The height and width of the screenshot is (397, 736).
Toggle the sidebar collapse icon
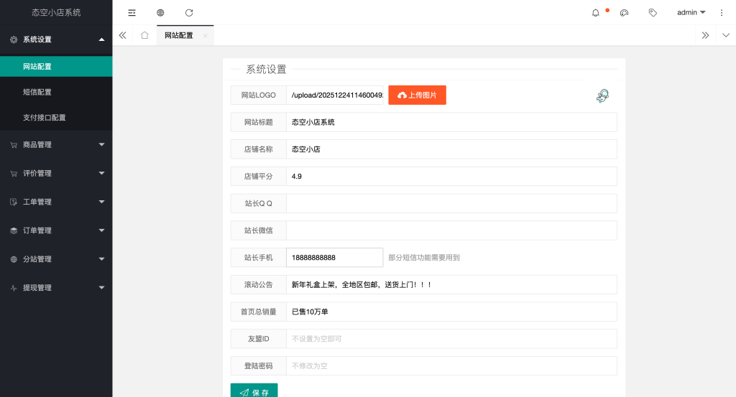click(x=132, y=13)
